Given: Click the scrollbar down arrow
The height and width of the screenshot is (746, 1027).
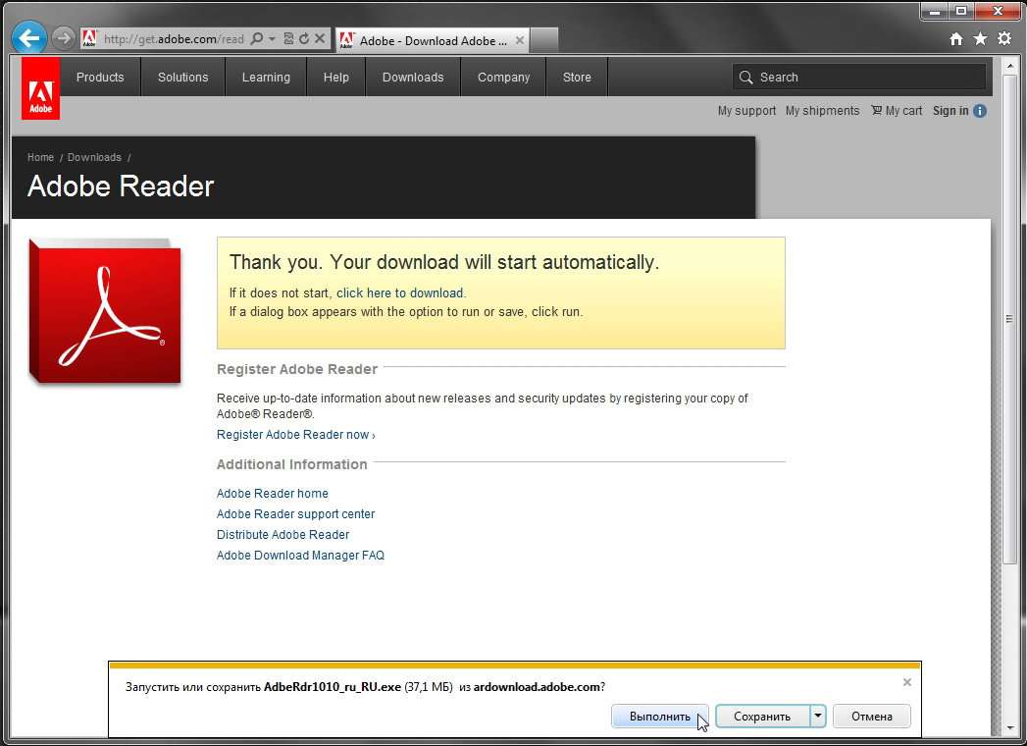Looking at the screenshot, I should [1009, 728].
